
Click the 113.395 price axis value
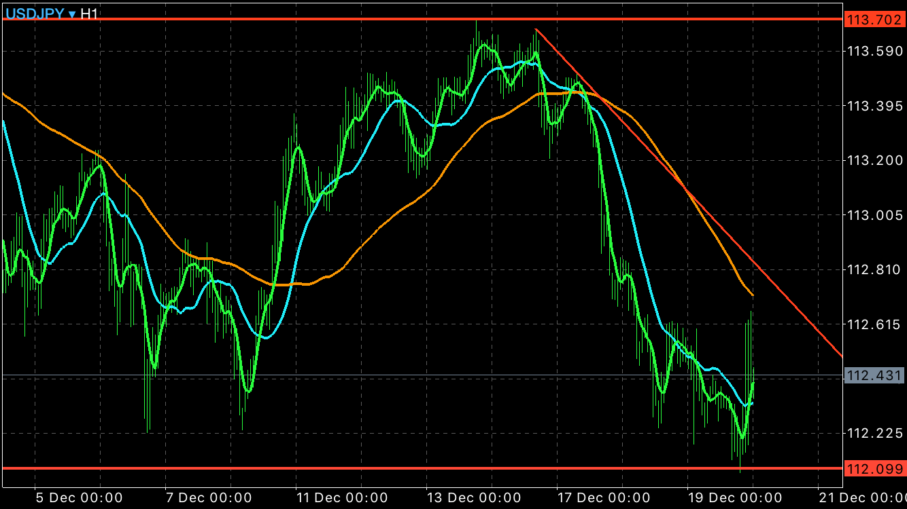(x=874, y=106)
